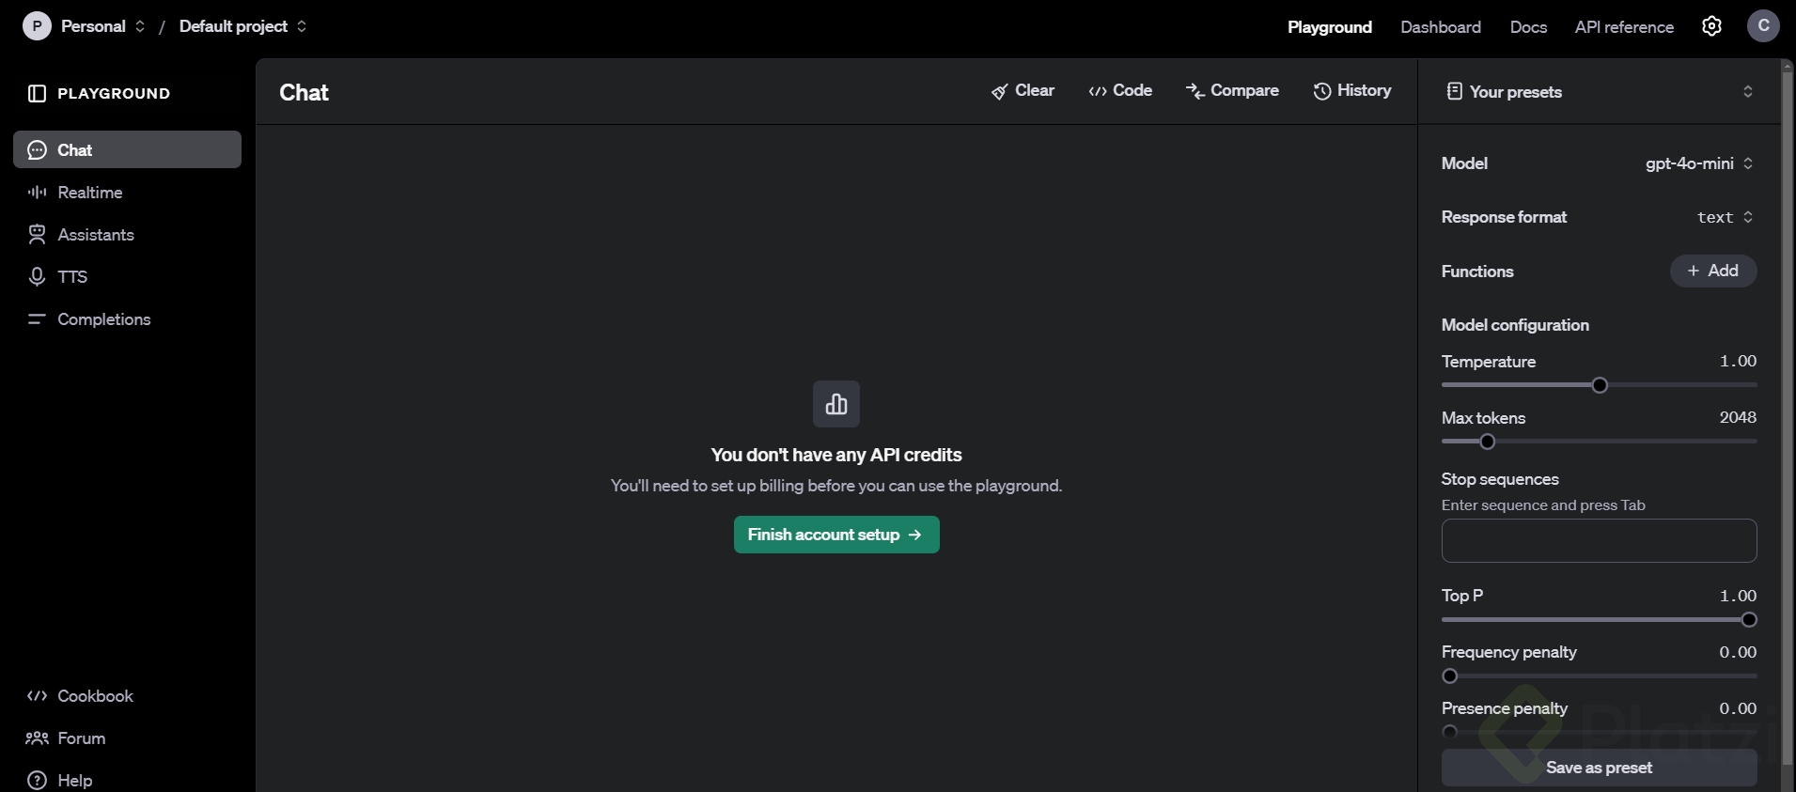Open the API reference nav tab
The width and height of the screenshot is (1796, 792).
point(1624,27)
